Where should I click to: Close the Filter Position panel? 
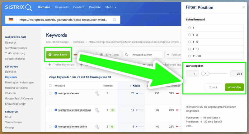(x=243, y=7)
